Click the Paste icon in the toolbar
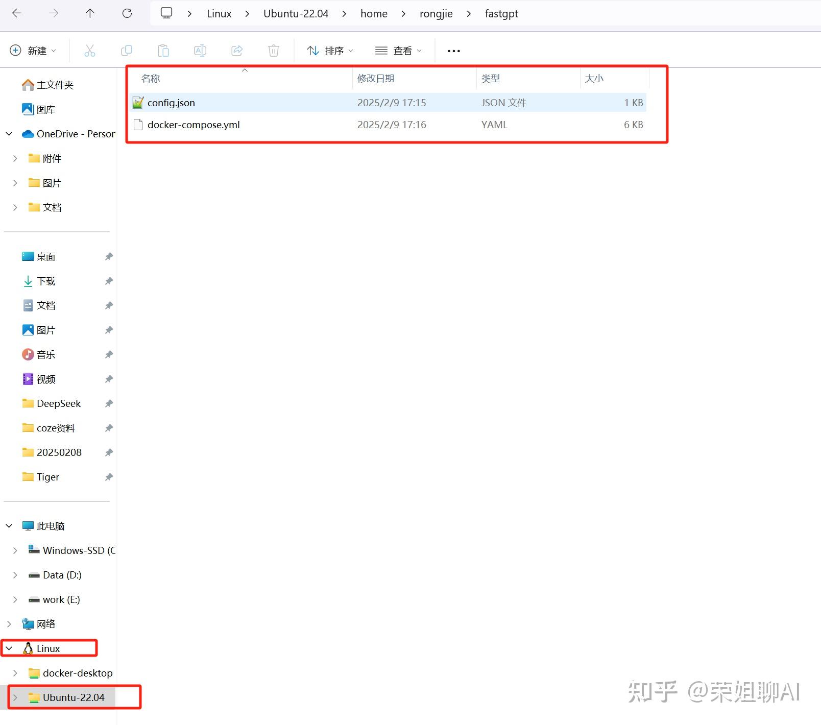821x725 pixels. point(163,51)
